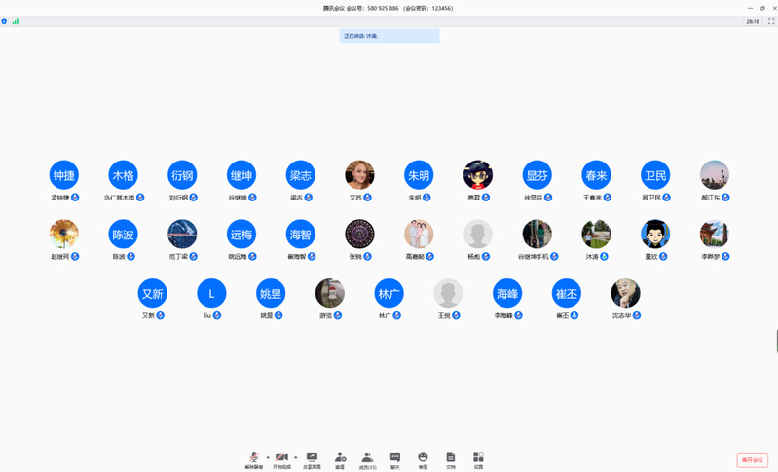This screenshot has height=472, width=778.
Task: Open the emoji reactions icon
Action: pyautogui.click(x=423, y=458)
